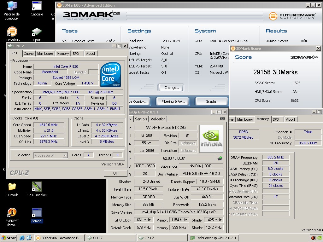Click the second quick launch icon
The width and height of the screenshot is (323, 242).
(x=29, y=238)
